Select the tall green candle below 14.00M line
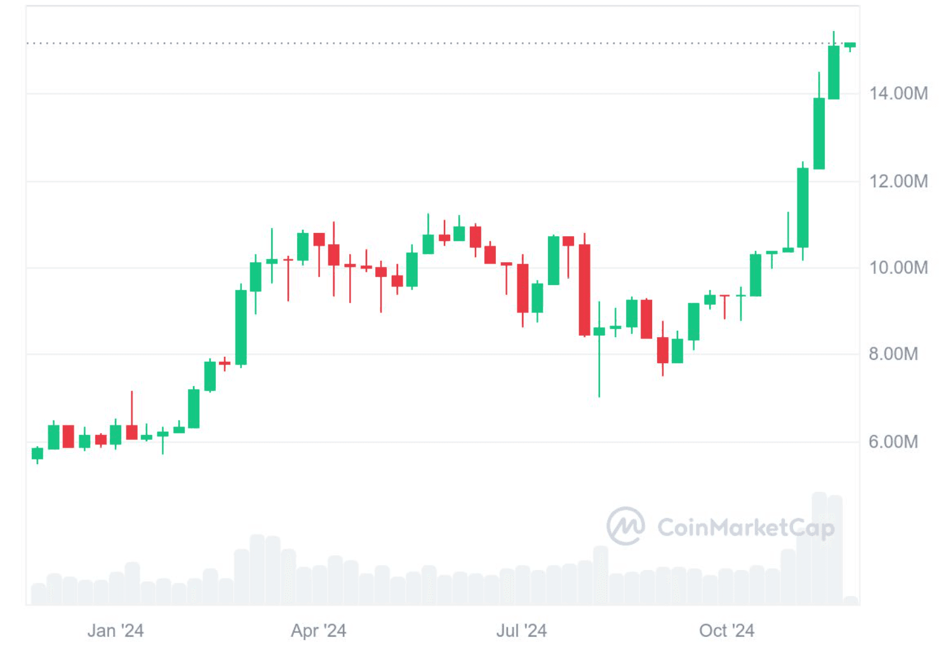 tap(819, 133)
